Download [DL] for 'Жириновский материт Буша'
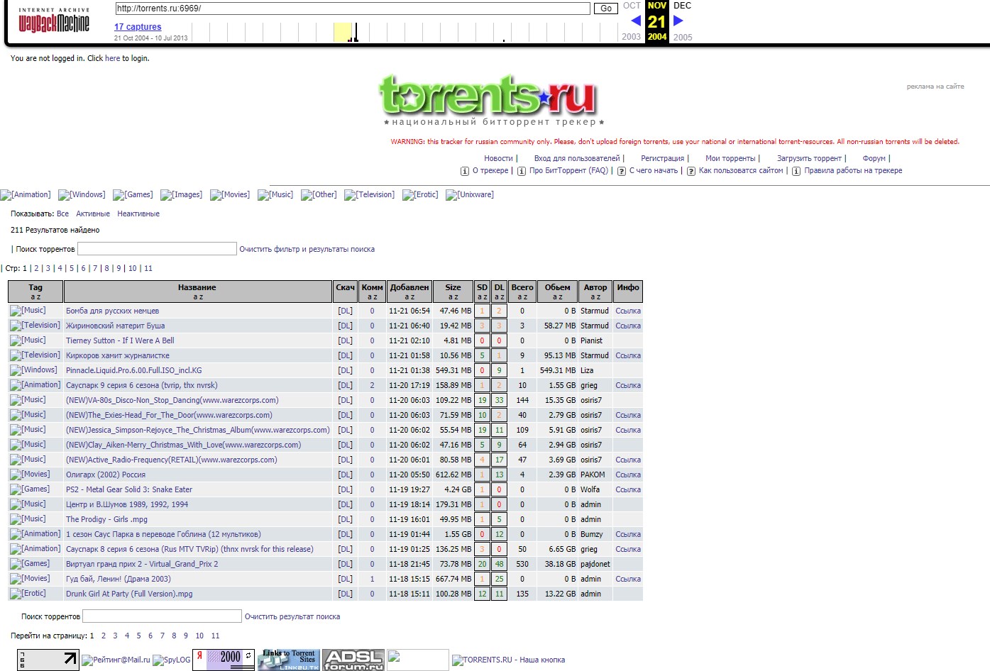Viewport: 990px width, 671px height. 345,326
